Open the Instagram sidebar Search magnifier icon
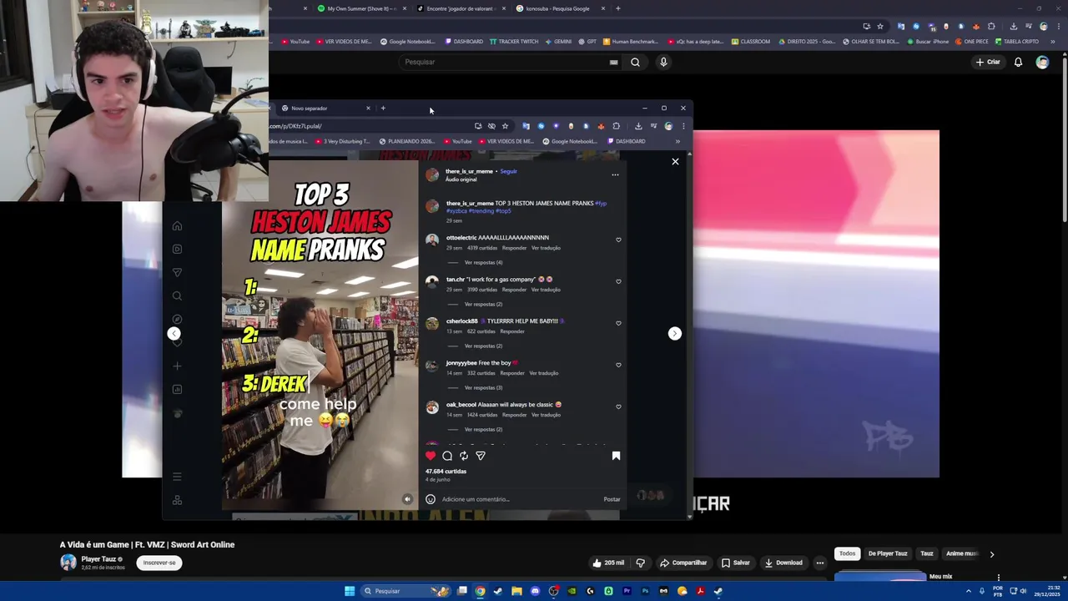 [x=177, y=295]
